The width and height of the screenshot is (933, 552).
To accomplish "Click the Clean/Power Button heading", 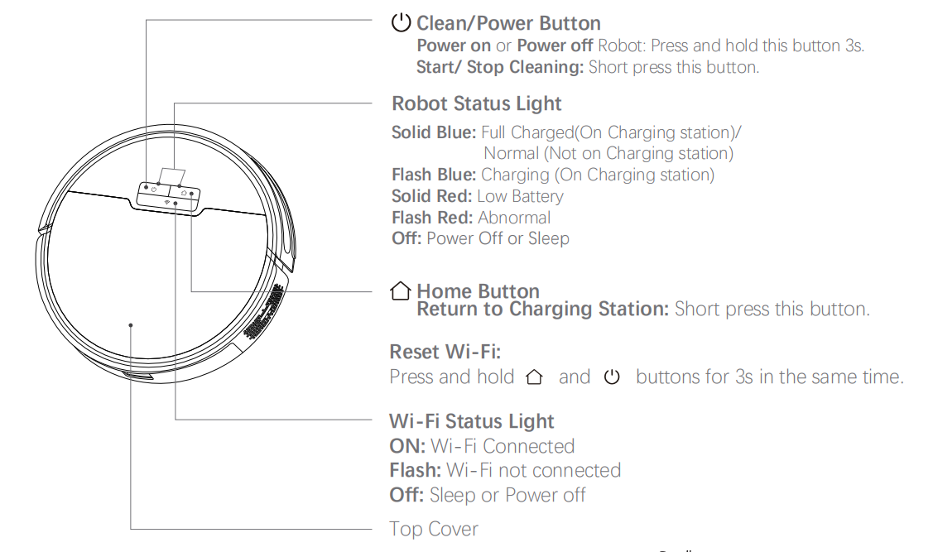I will pyautogui.click(x=508, y=23).
